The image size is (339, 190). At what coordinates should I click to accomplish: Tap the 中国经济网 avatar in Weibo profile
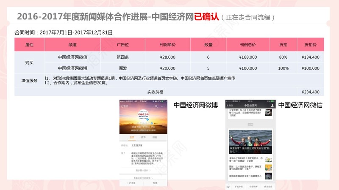(143, 115)
